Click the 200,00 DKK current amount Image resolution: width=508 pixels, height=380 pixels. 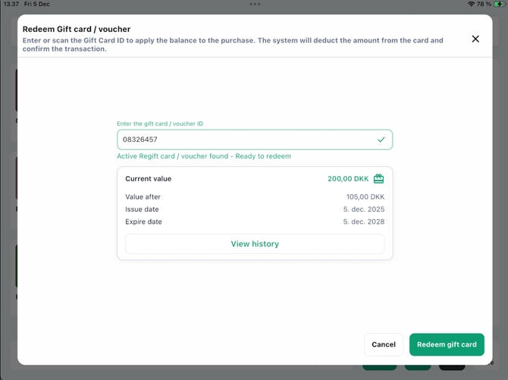tap(347, 179)
